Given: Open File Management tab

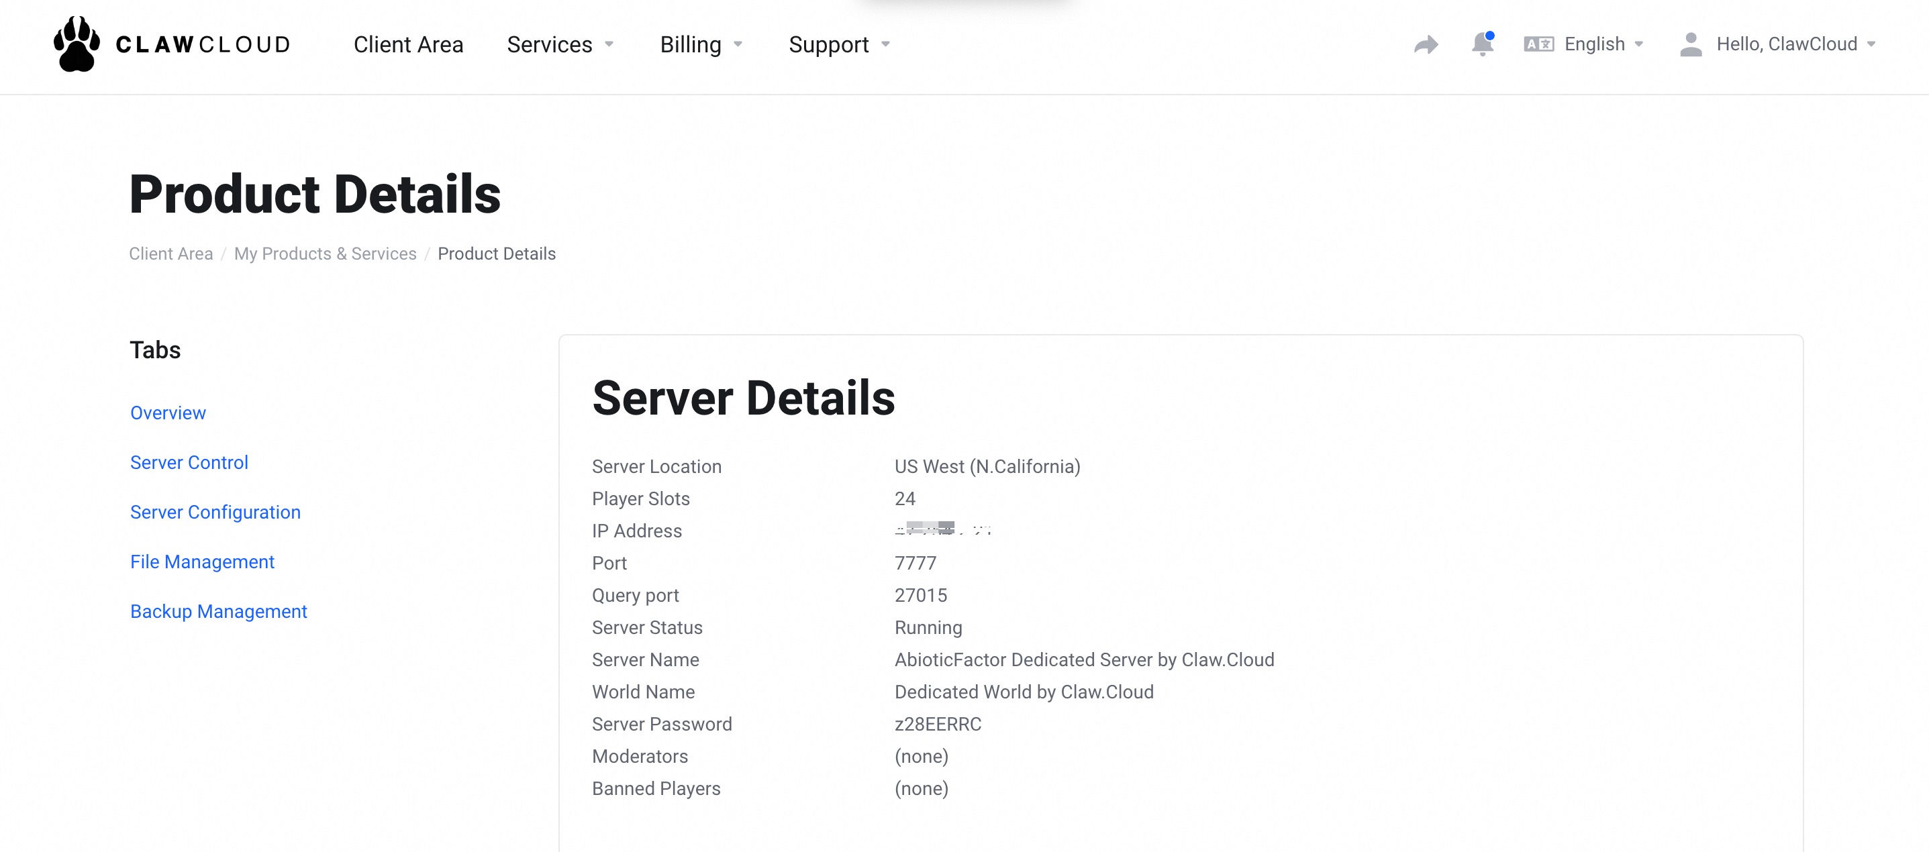Looking at the screenshot, I should tap(202, 562).
